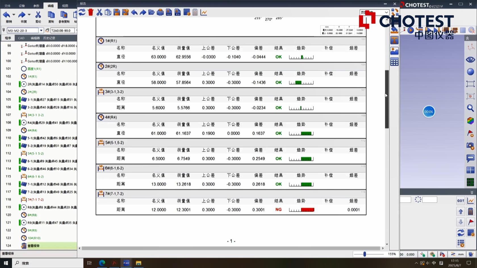Screen dimensions: 477x268
Task: Insert text box with the T icon
Action: 394,40
